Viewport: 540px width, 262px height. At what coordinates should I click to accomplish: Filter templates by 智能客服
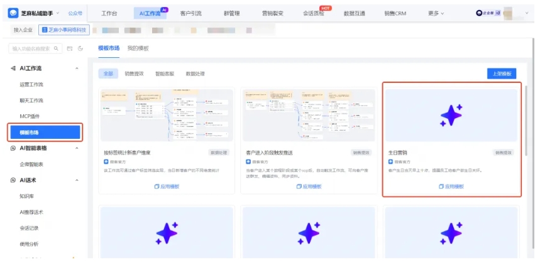pos(165,74)
